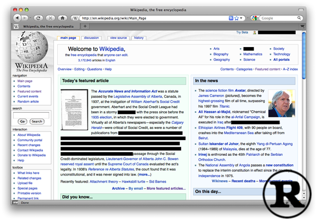The image size is (317, 220).
Task: Click the status bar icon left of Done
Action: click(x=15, y=202)
